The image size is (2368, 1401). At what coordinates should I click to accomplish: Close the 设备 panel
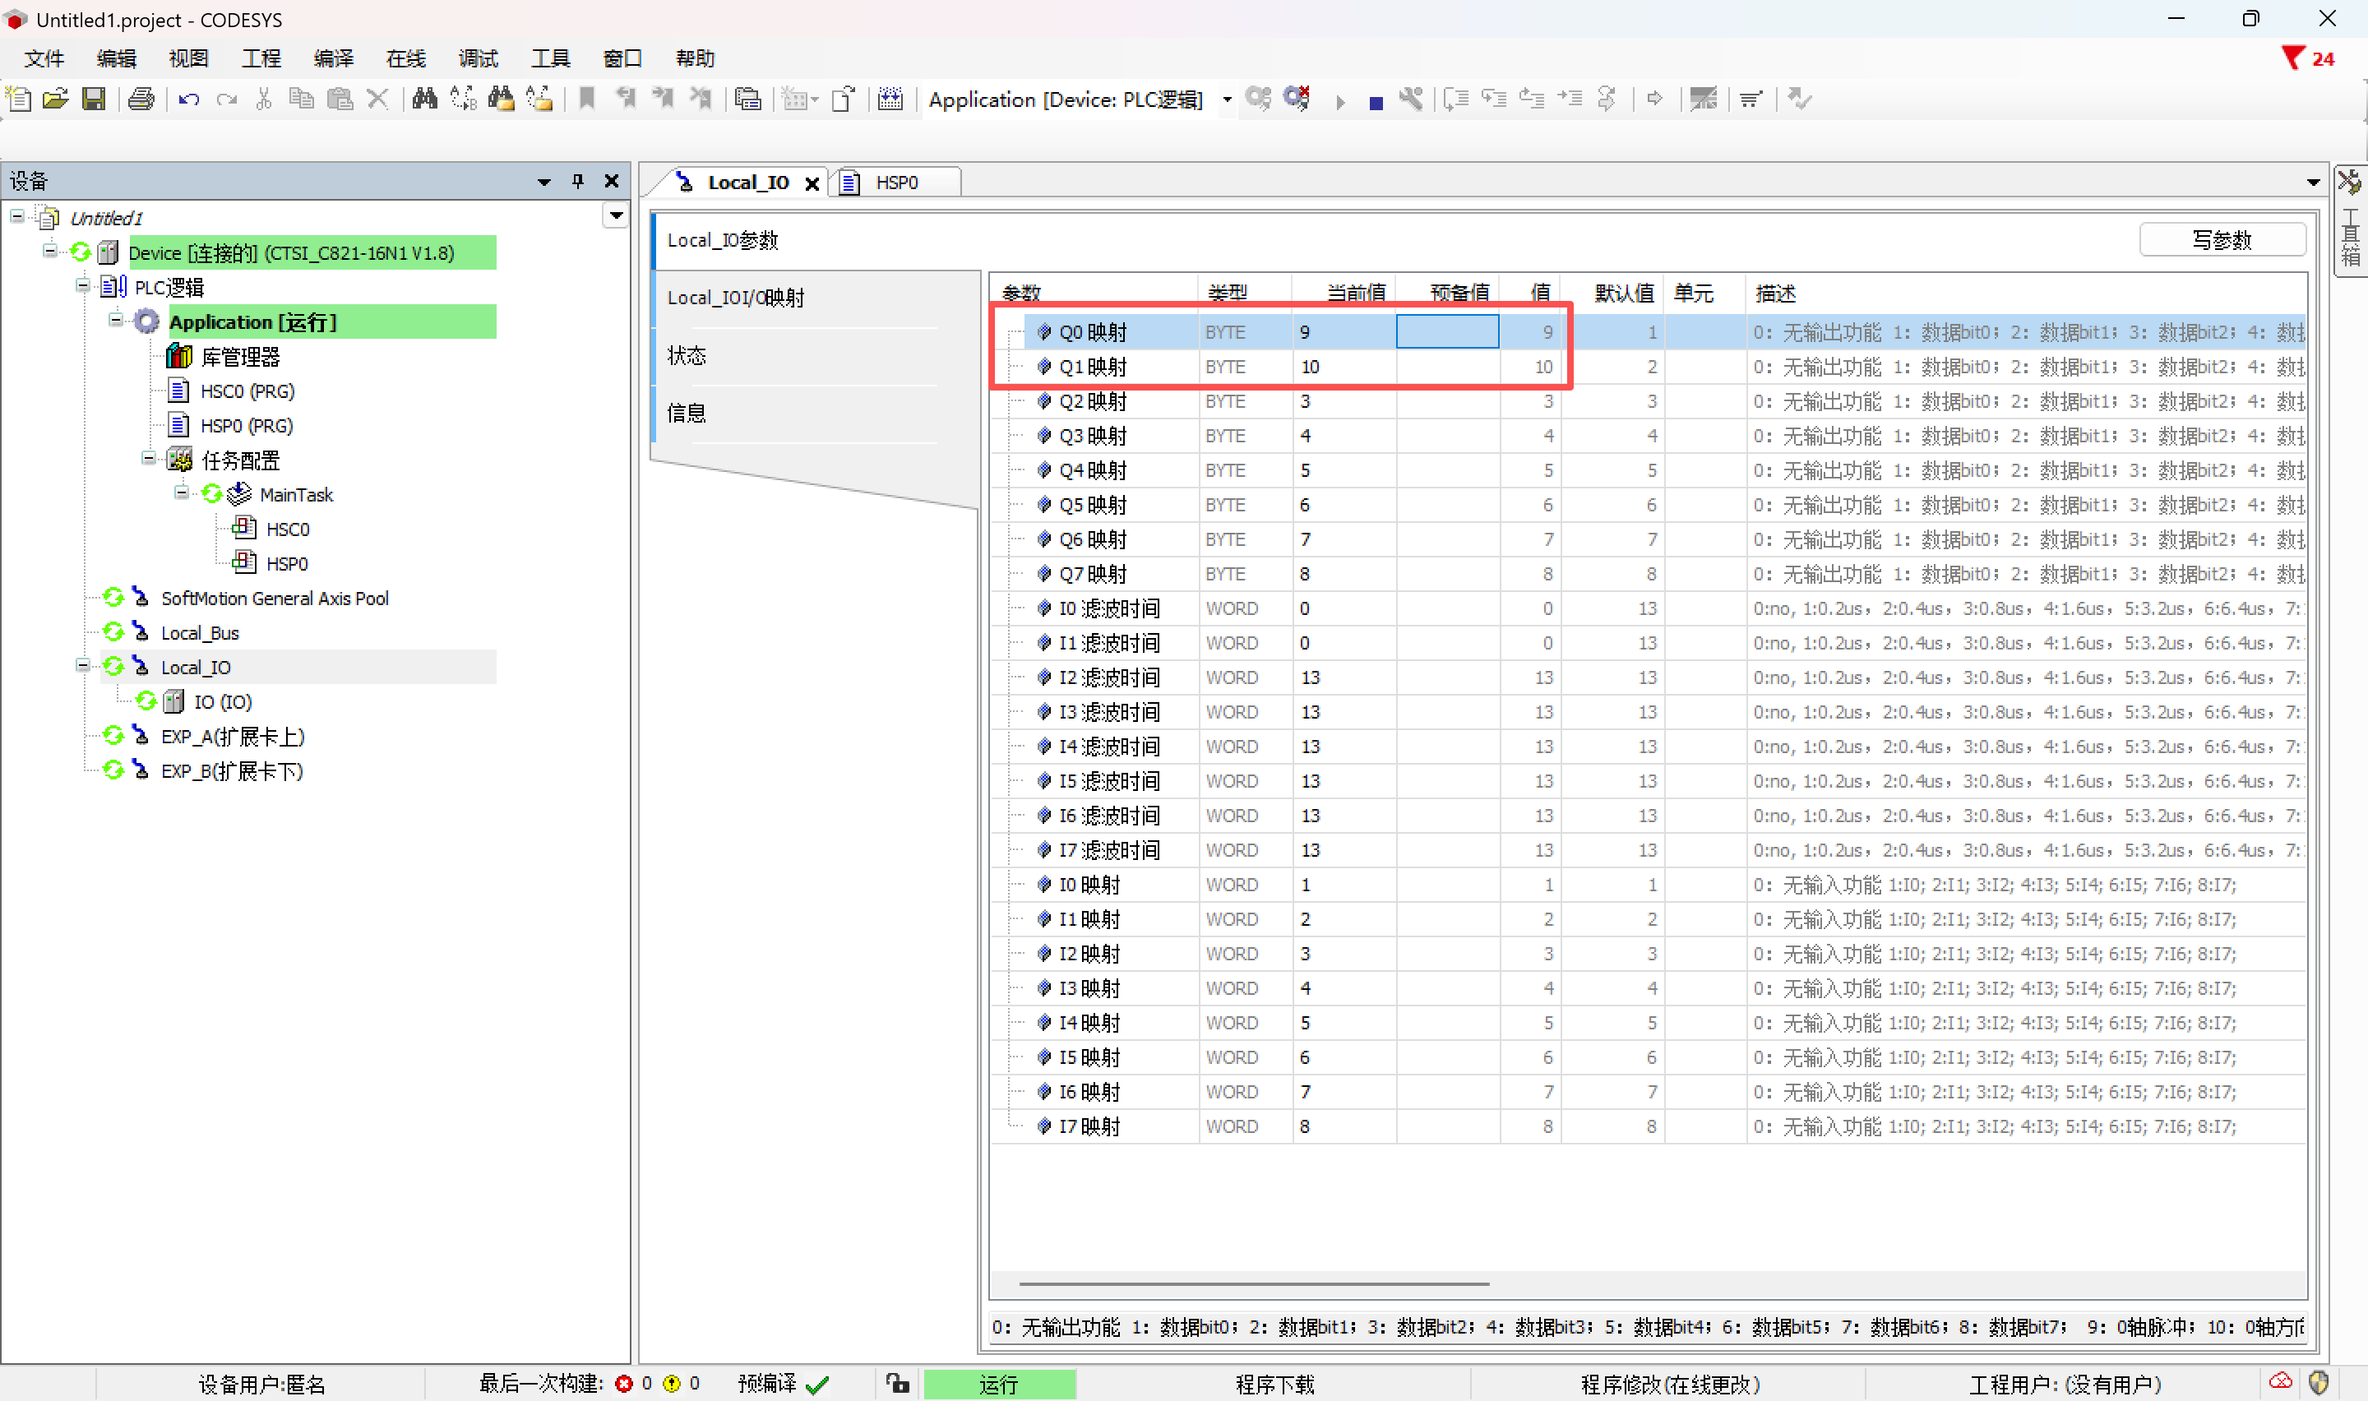[x=612, y=180]
